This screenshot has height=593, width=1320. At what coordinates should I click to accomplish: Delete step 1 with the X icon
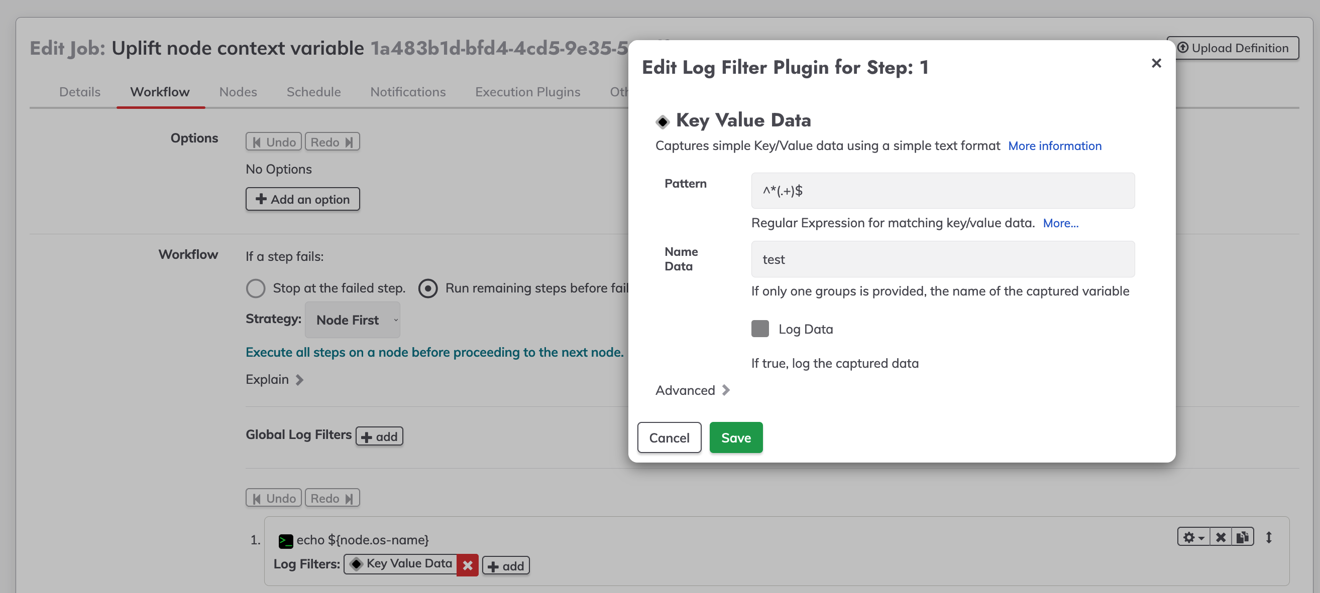[x=1221, y=537]
